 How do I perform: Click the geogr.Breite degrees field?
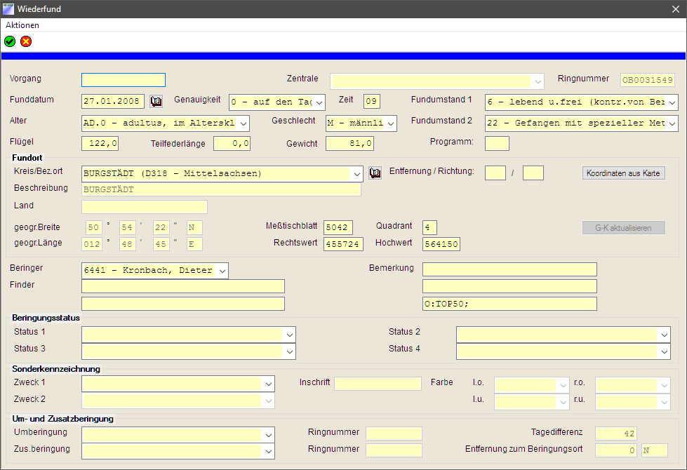click(94, 227)
